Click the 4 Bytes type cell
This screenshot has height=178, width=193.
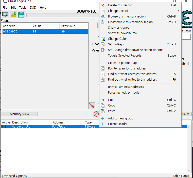[90, 127]
